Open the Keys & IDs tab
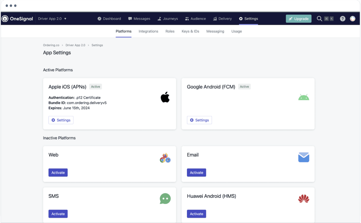Image resolution: width=361 pixels, height=223 pixels. pos(190,31)
